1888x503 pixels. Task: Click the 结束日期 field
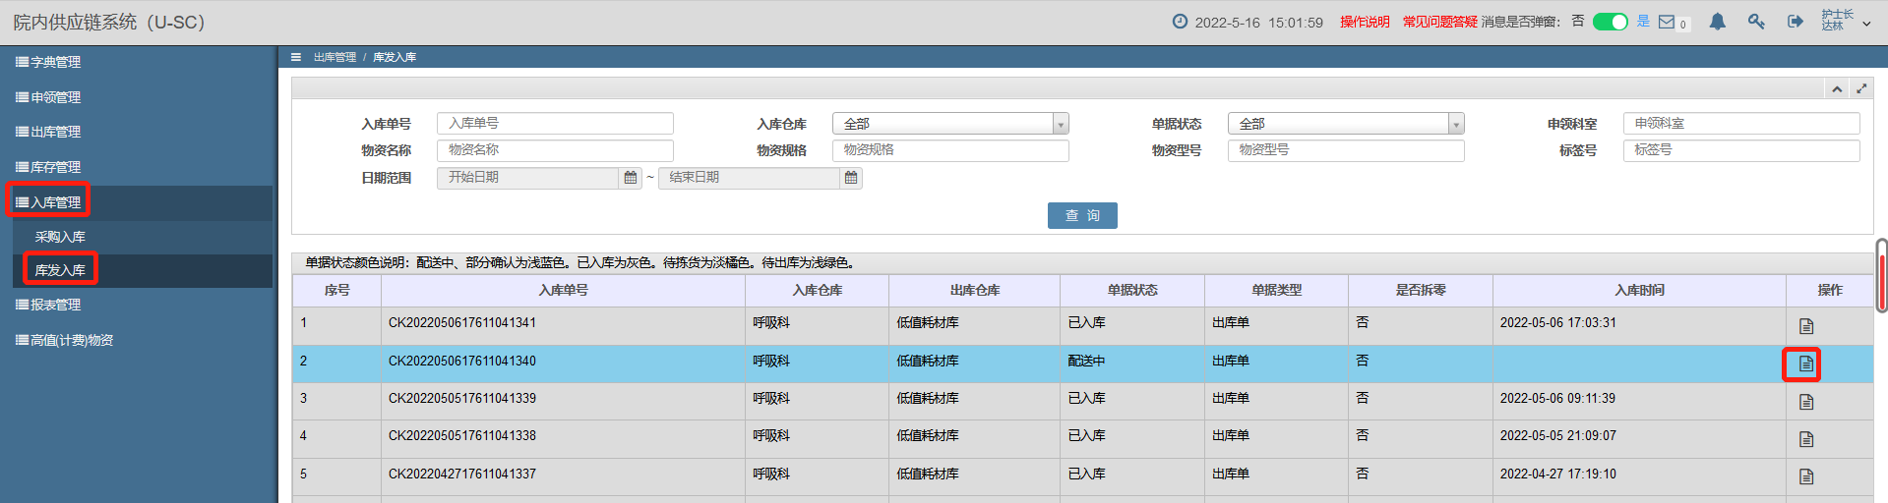749,178
